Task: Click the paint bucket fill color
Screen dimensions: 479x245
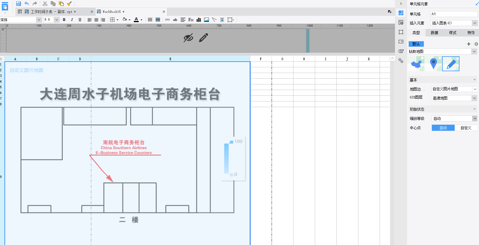Action: pyautogui.click(x=125, y=20)
